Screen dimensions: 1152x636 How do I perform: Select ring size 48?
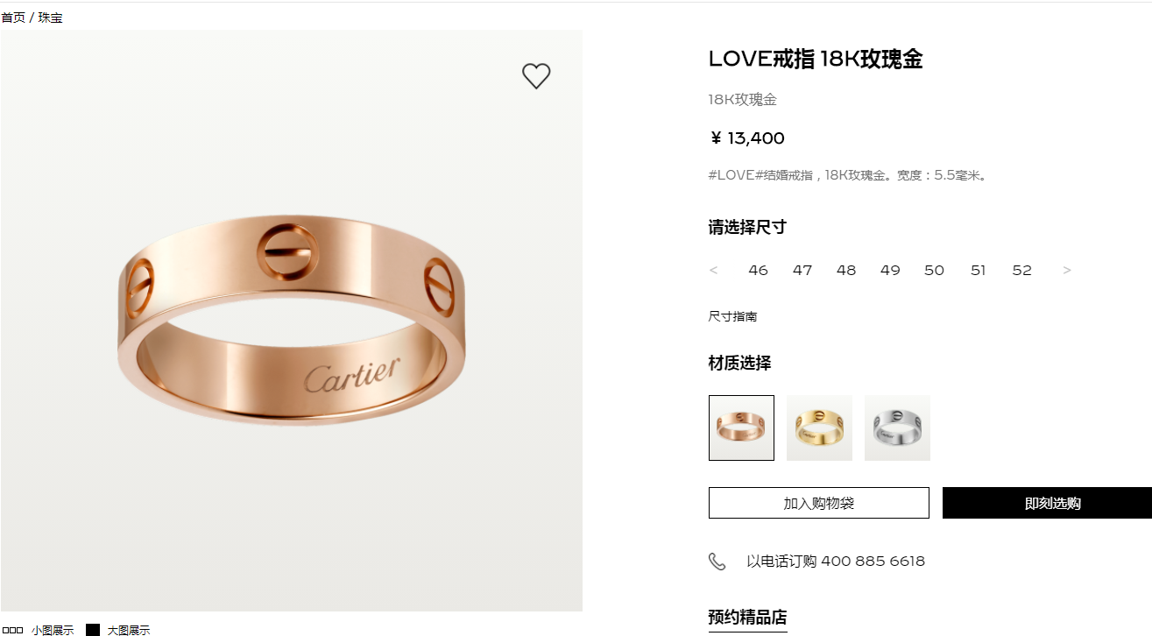(846, 270)
